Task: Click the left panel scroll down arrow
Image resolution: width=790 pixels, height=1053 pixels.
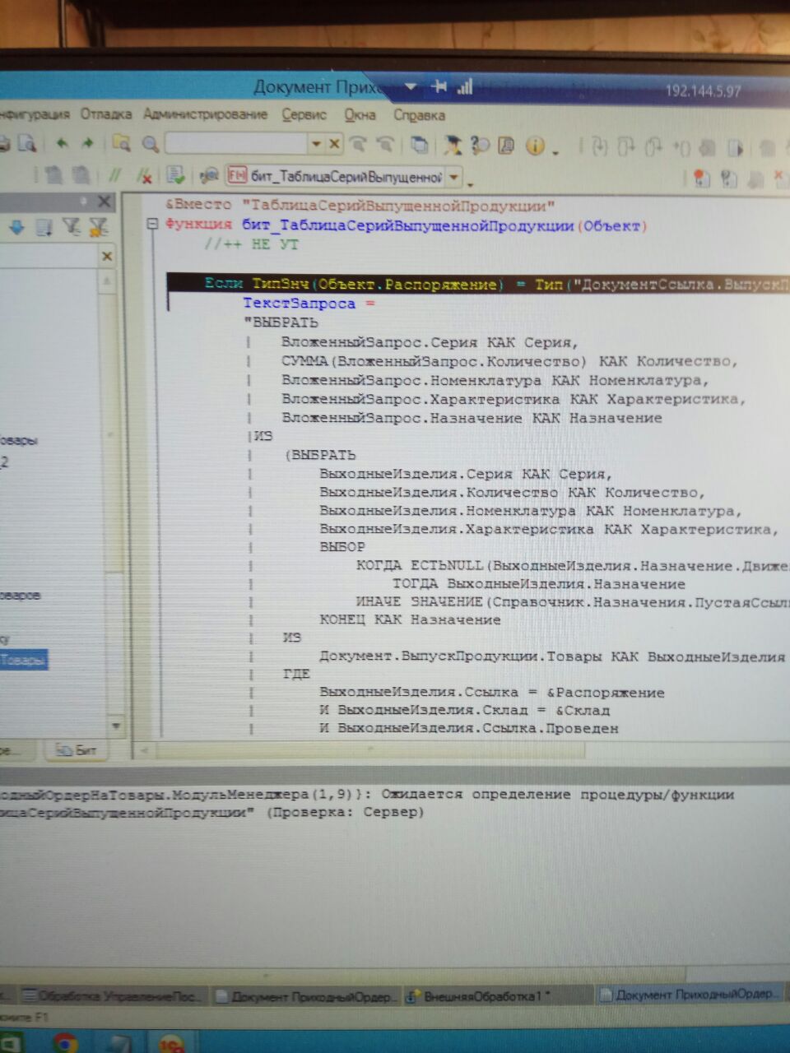Action: (x=116, y=726)
